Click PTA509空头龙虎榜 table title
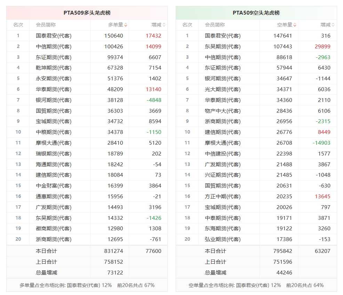The height and width of the screenshot is (295, 343). [x=256, y=13]
